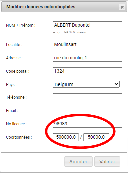This screenshot has width=128, height=173.
Task: Focus the empty Téléphone field
Action: (x=88, y=97)
